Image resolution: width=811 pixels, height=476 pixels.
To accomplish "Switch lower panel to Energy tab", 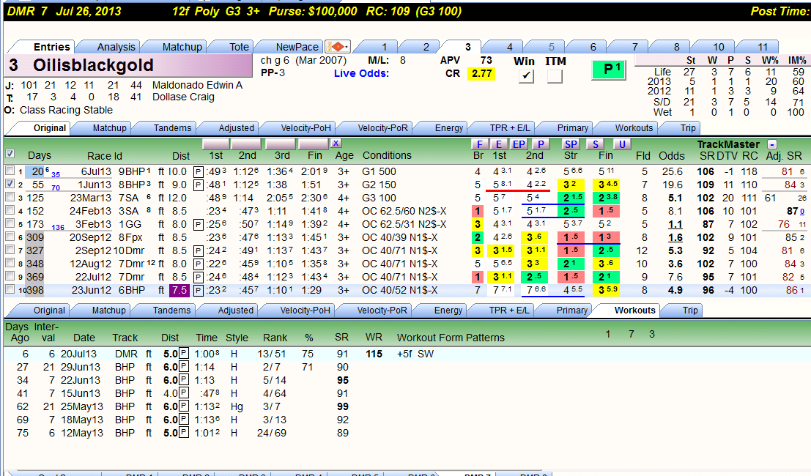I will coord(448,310).
